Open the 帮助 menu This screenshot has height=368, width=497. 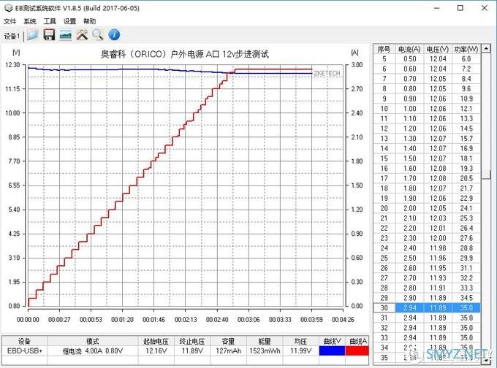(90, 21)
